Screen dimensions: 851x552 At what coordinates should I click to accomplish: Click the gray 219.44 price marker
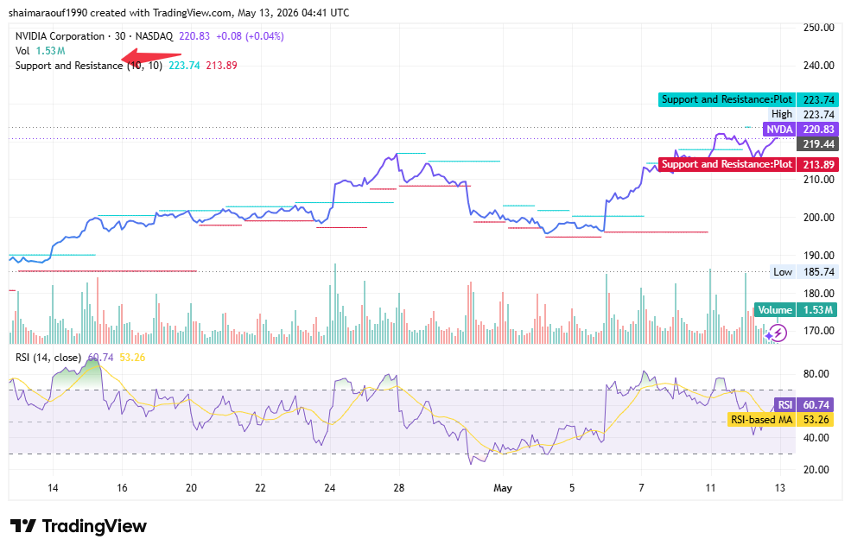tap(817, 144)
